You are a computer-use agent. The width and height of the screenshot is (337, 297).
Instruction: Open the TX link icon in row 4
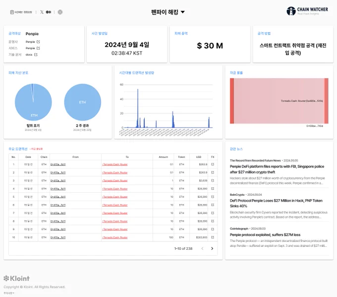[x=213, y=188]
